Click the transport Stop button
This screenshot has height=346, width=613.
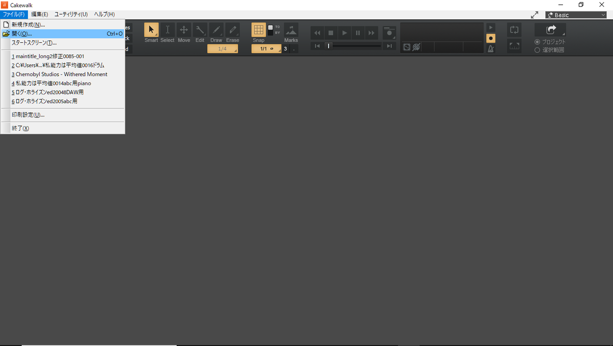coord(331,33)
